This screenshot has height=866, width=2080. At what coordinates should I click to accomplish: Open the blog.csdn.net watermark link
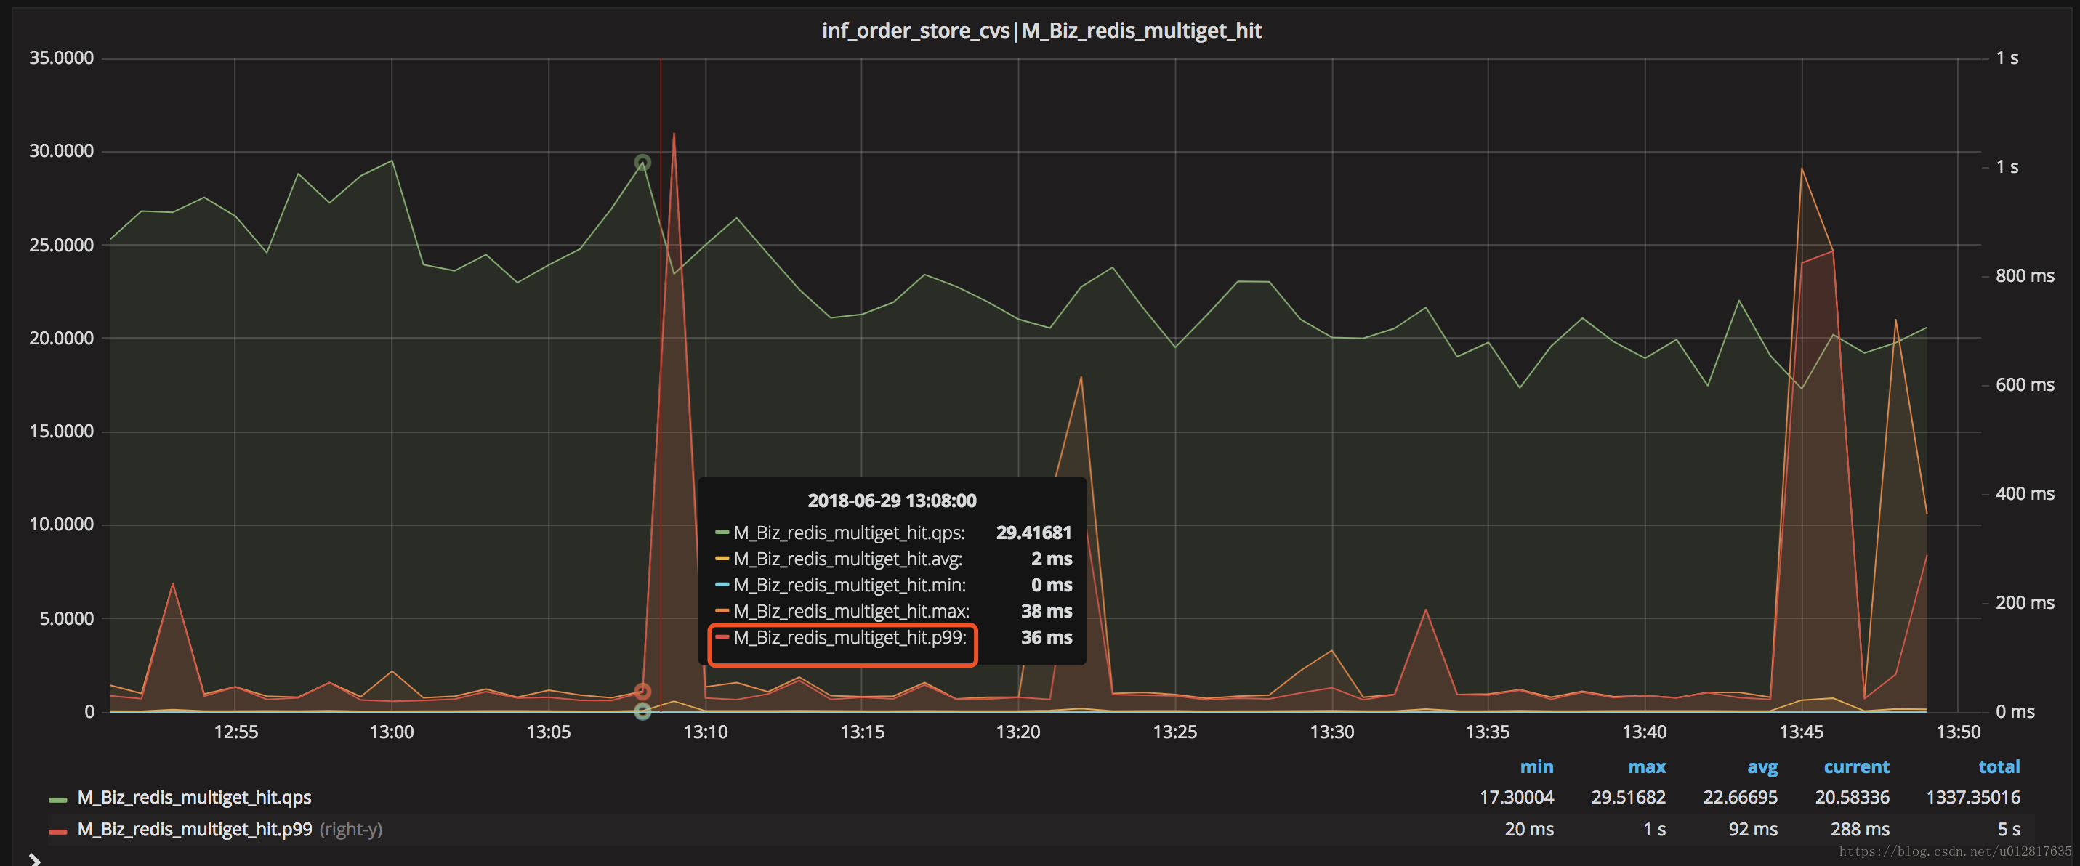(x=1954, y=851)
